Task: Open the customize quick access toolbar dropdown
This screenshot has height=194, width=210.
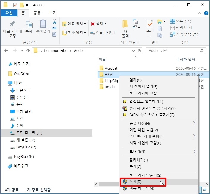Action: (x=27, y=5)
